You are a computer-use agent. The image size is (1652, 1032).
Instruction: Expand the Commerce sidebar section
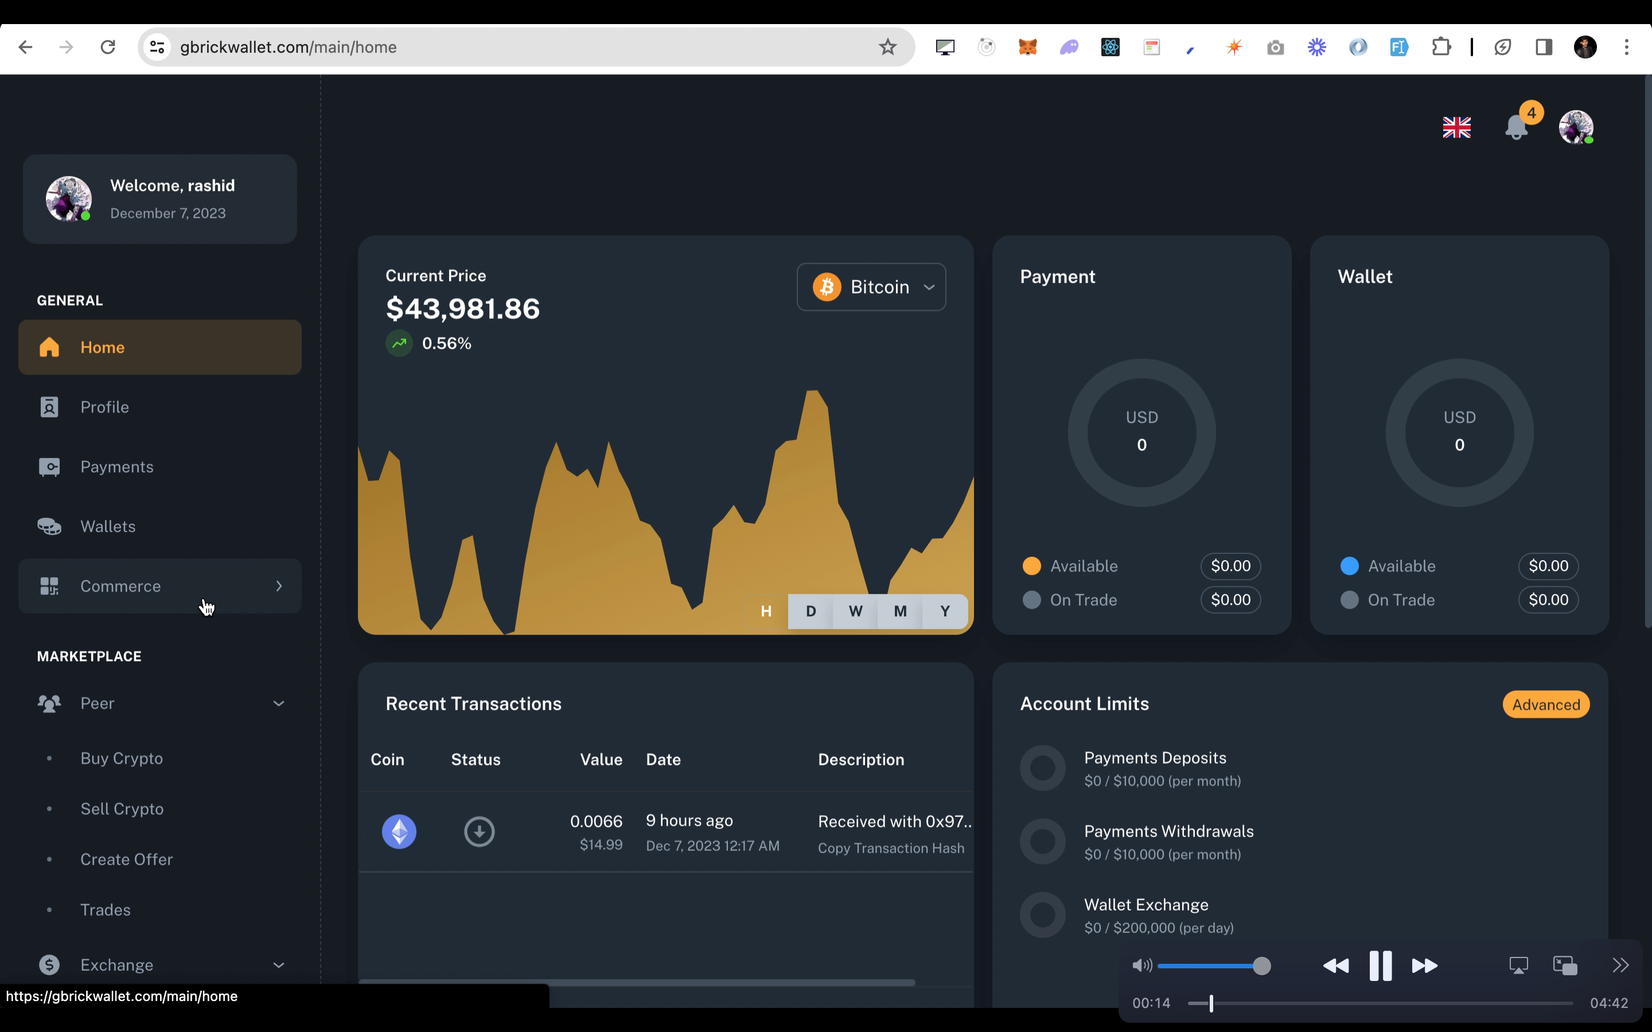coord(279,585)
